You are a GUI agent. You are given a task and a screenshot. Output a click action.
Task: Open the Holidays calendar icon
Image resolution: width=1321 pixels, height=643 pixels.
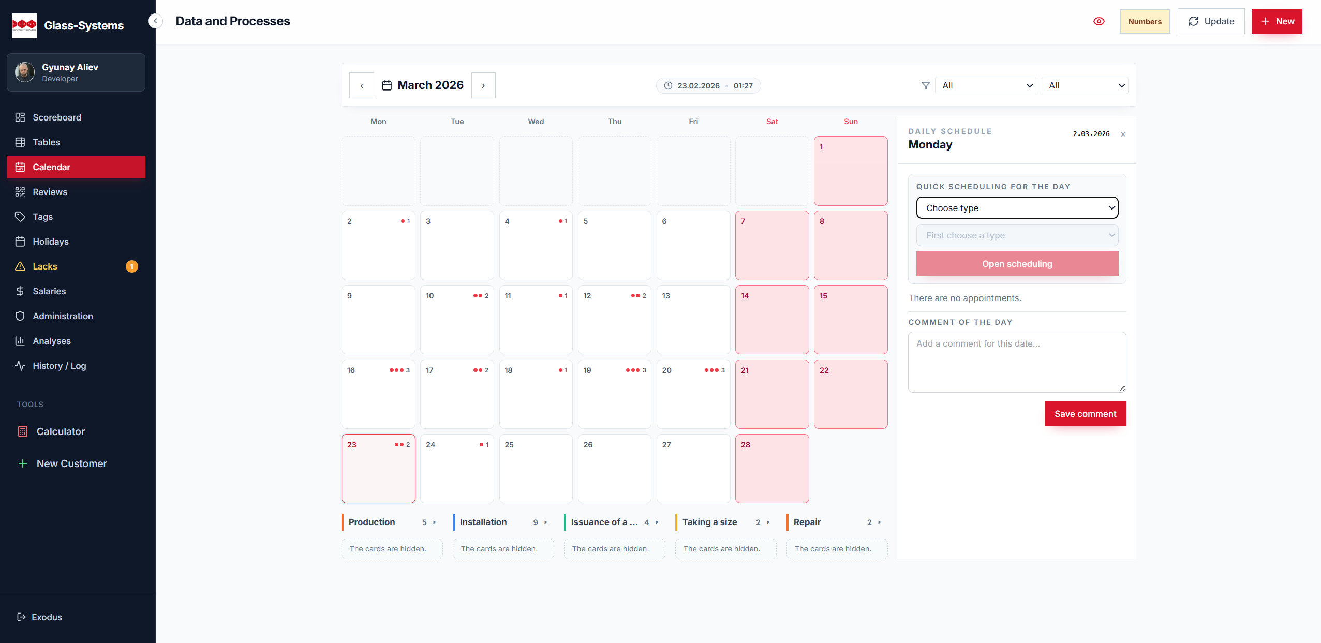click(x=20, y=242)
